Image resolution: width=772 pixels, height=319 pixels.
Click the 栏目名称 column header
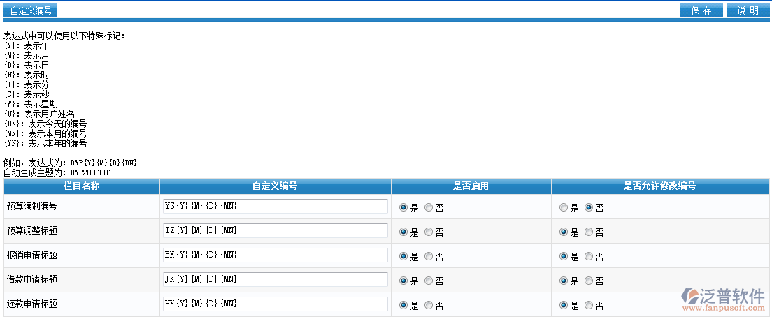82,186
